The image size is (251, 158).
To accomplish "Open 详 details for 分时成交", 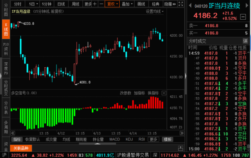I will click(245, 41).
